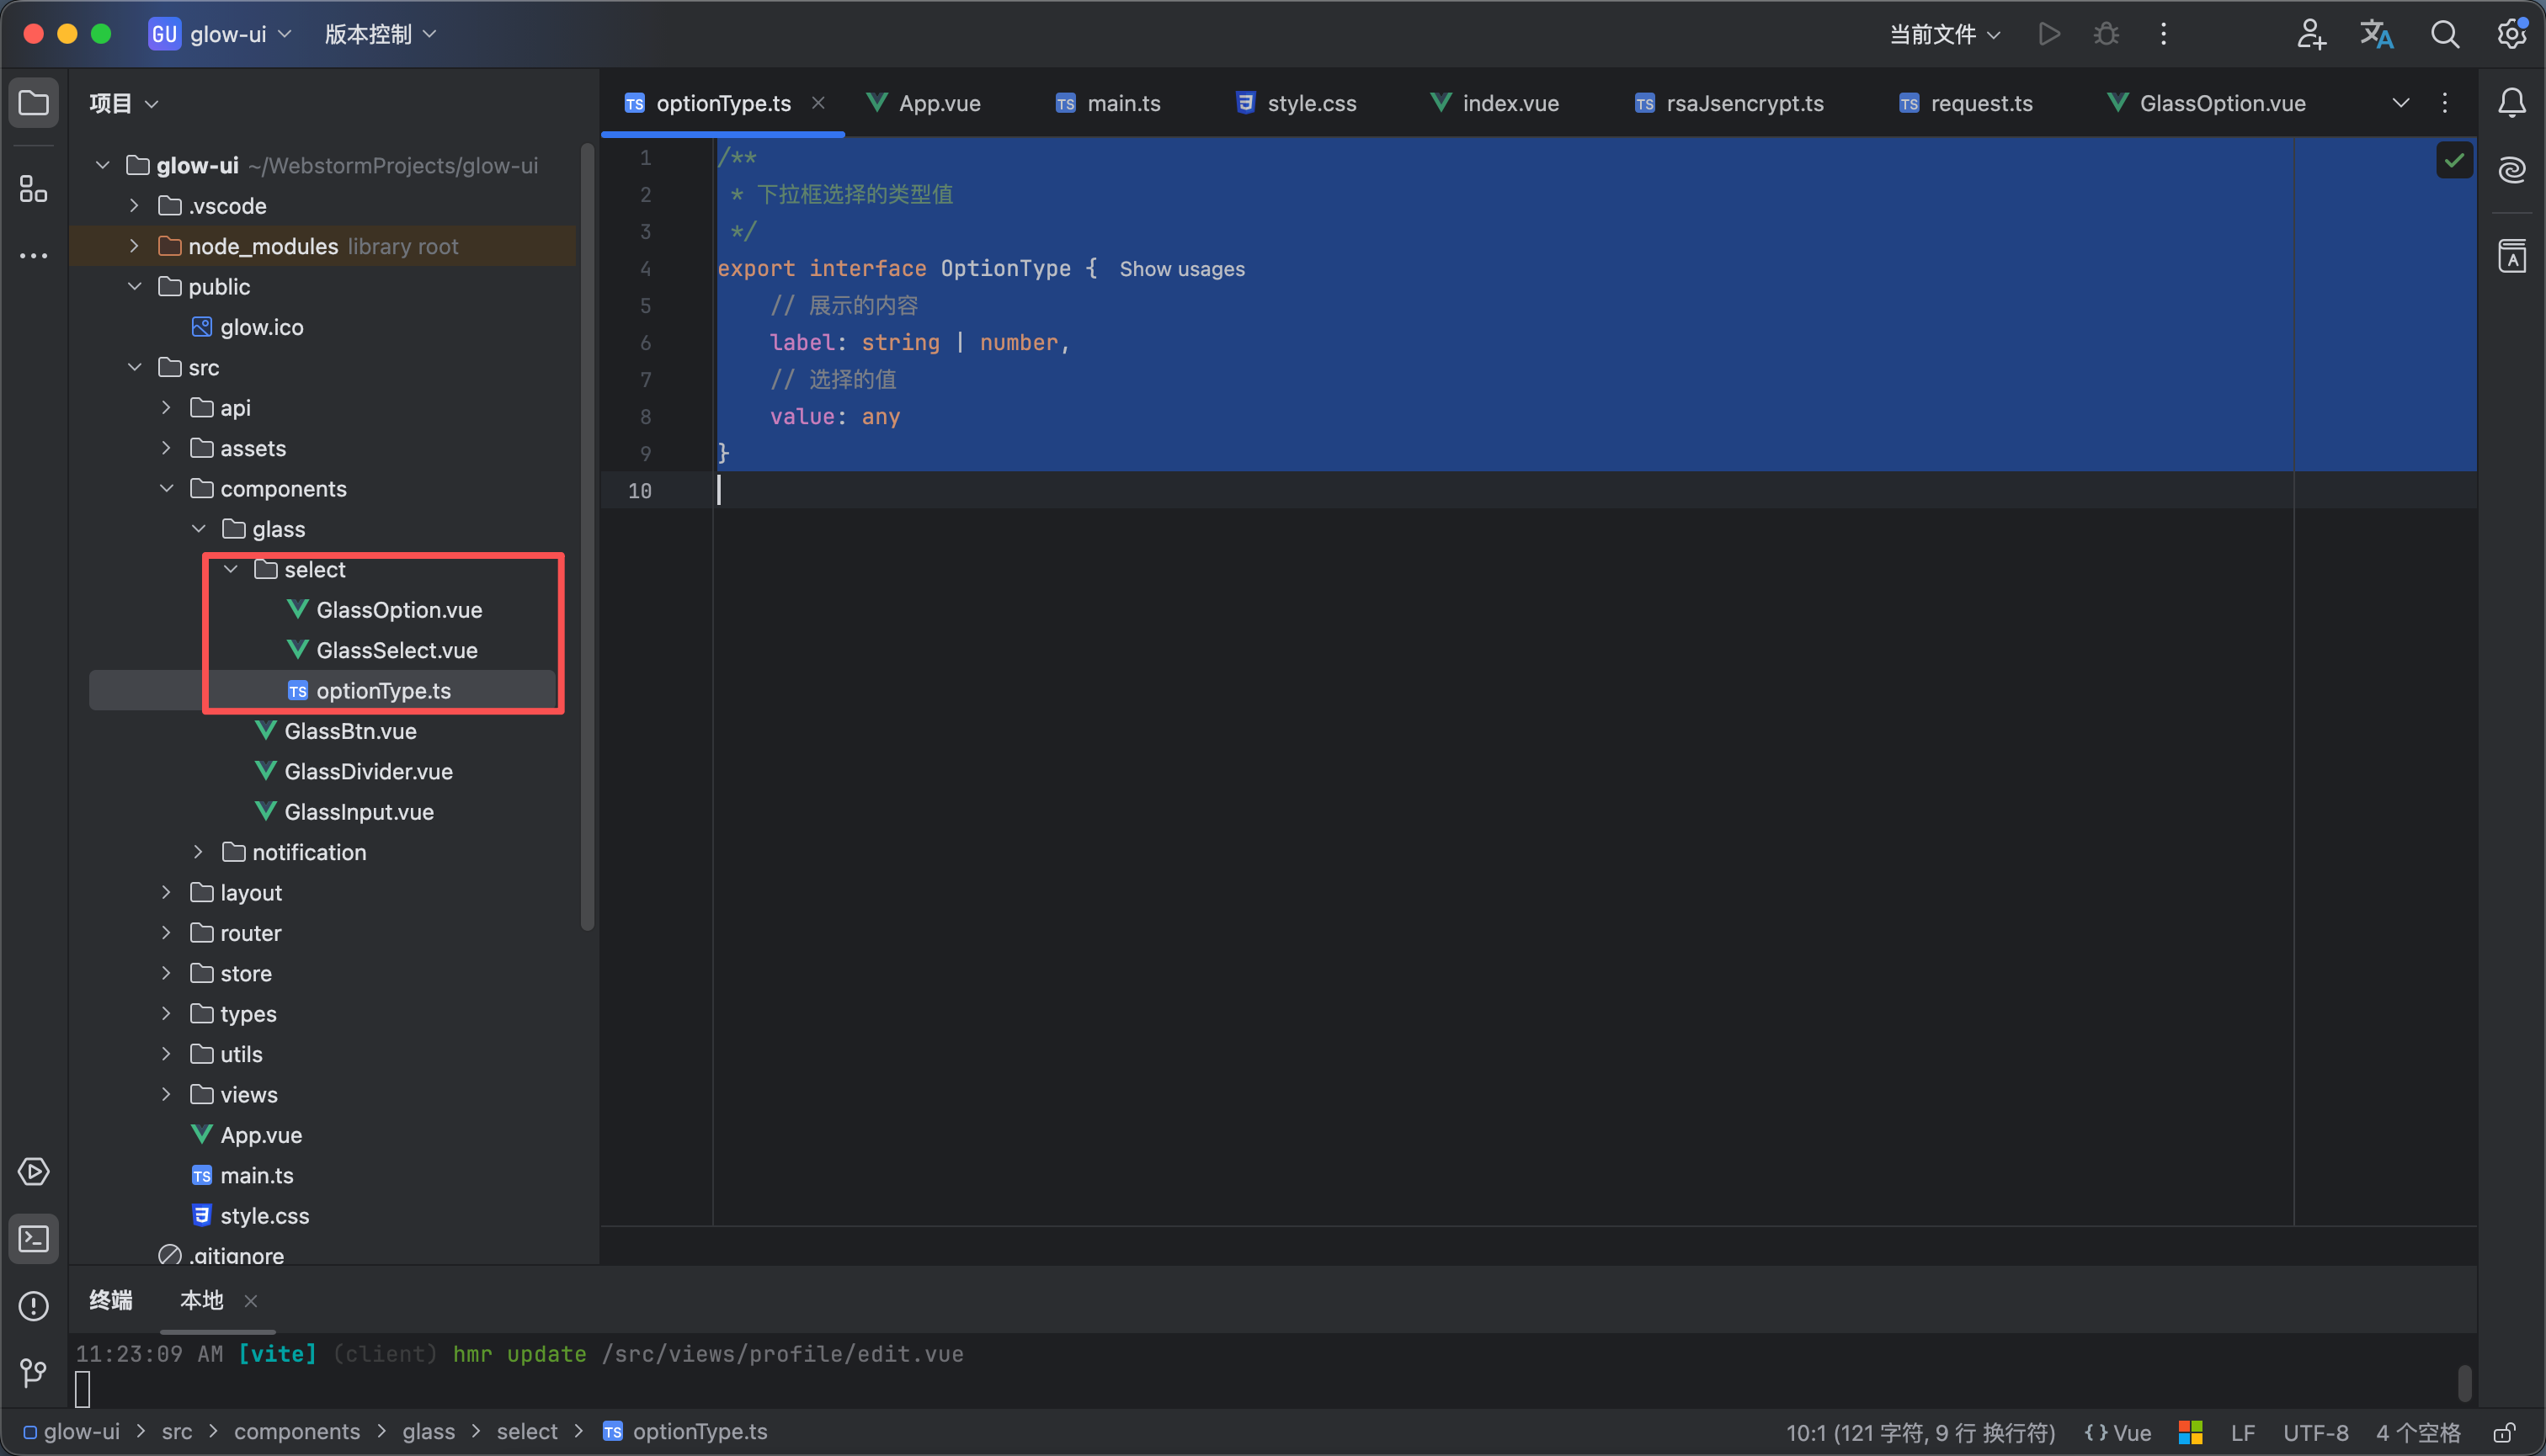The height and width of the screenshot is (1456, 2546).
Task: Toggle the read-only lock icon in status bar
Action: pos(2504,1432)
